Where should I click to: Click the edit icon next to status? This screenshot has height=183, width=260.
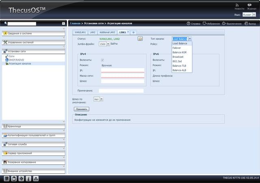pos(140,39)
